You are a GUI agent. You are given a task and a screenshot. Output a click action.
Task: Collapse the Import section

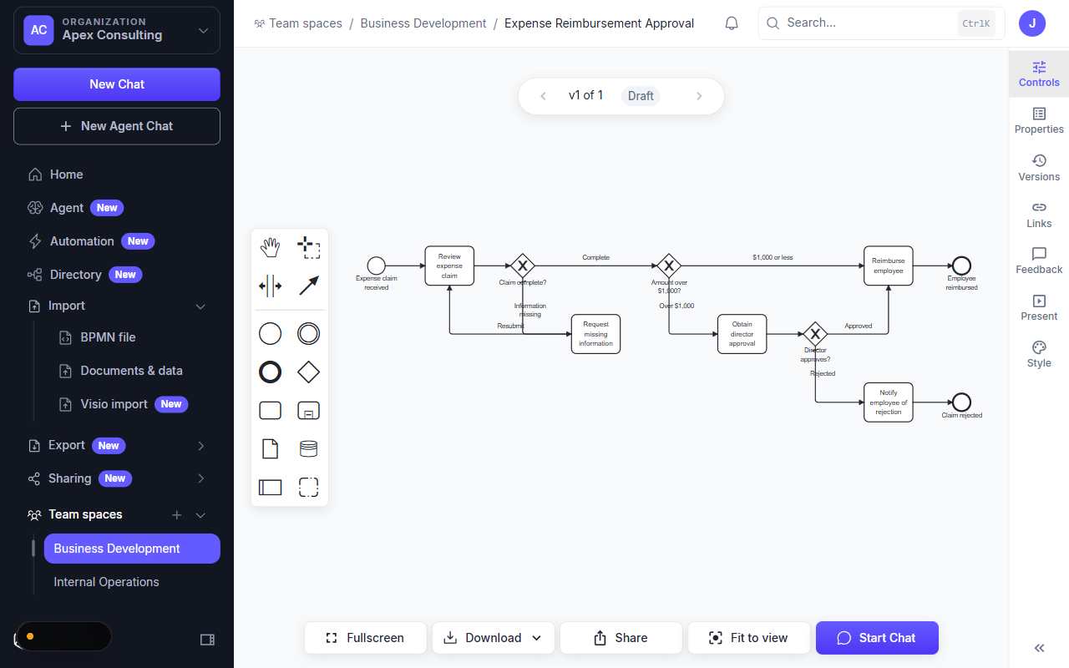pyautogui.click(x=200, y=306)
